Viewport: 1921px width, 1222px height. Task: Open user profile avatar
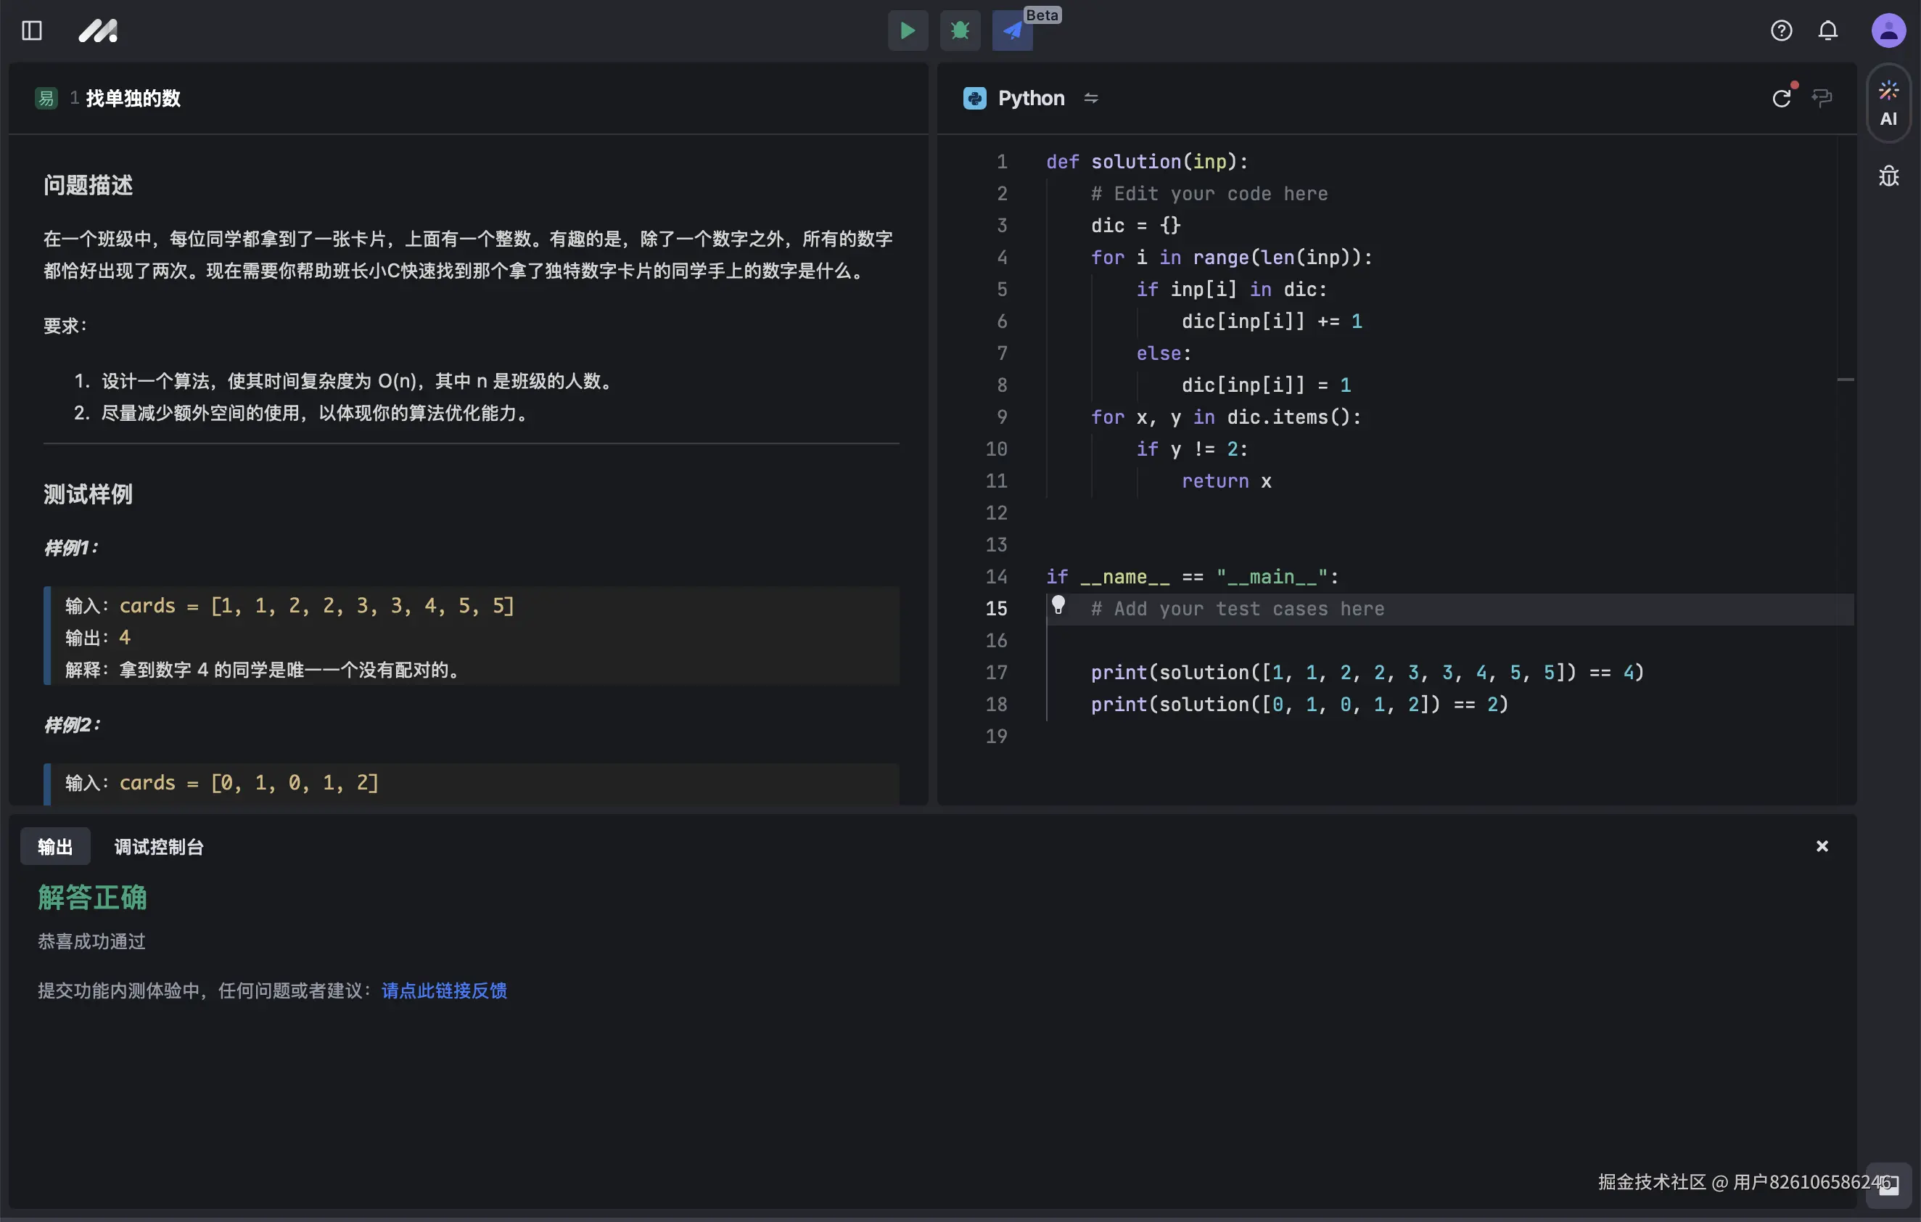(x=1888, y=30)
